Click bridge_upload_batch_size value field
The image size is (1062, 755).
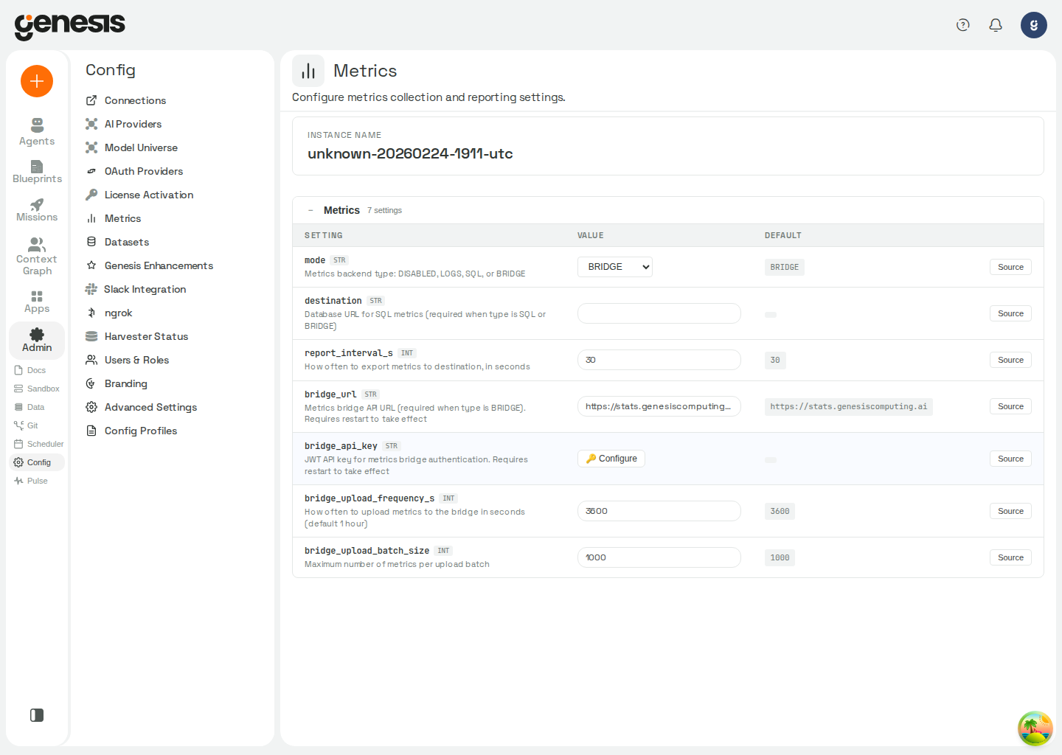659,557
